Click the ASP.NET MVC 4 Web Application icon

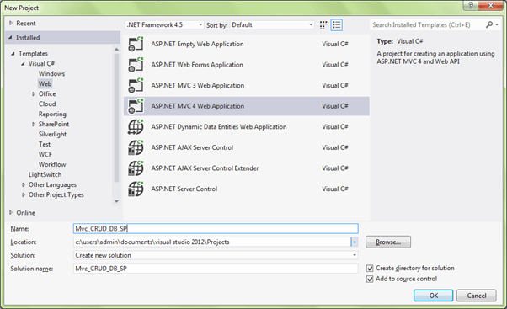(x=136, y=106)
